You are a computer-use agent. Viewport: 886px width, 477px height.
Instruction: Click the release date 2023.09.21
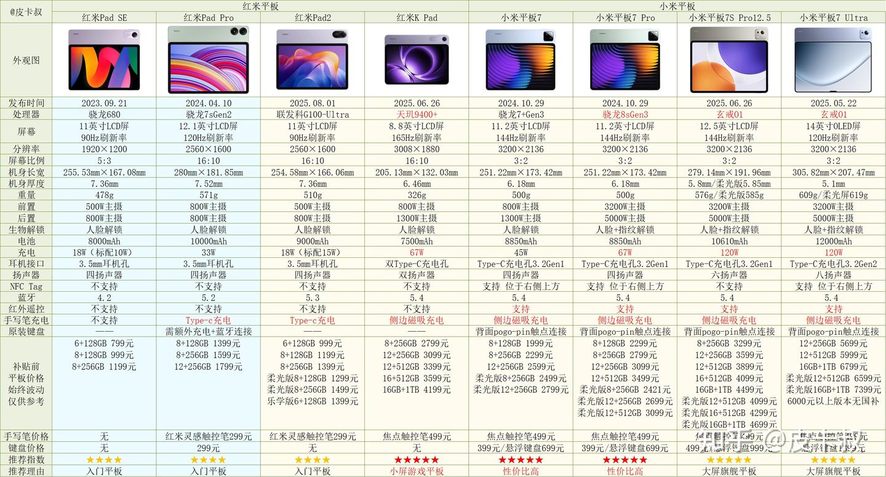pyautogui.click(x=104, y=103)
